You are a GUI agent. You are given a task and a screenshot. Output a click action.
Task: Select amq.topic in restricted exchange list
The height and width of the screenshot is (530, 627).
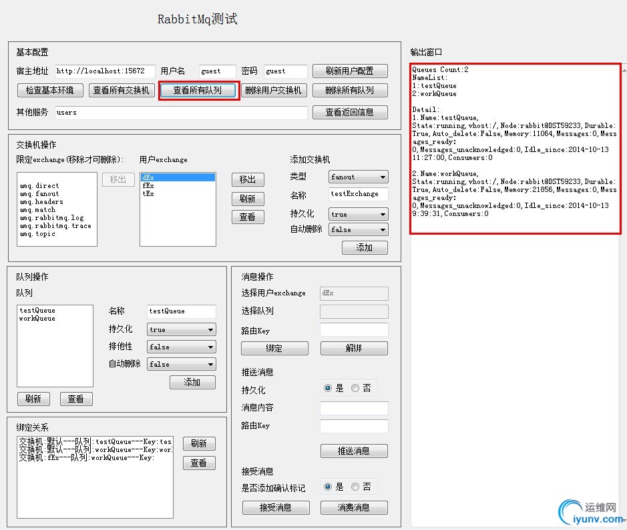37,233
